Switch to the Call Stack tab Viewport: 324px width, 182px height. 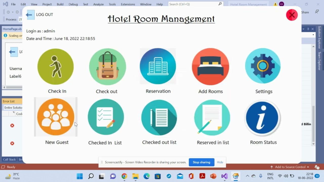coord(9,160)
